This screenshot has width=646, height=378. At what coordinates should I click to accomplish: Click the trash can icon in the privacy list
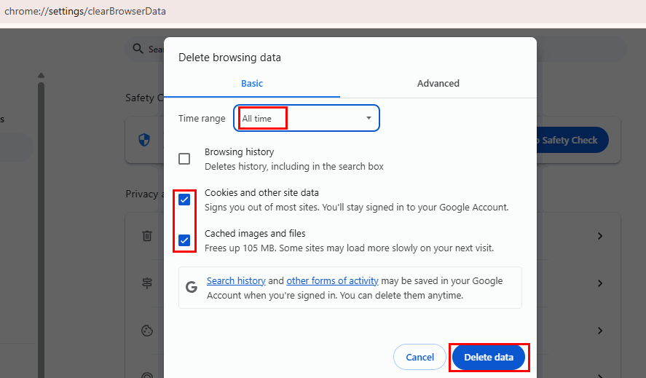(147, 236)
